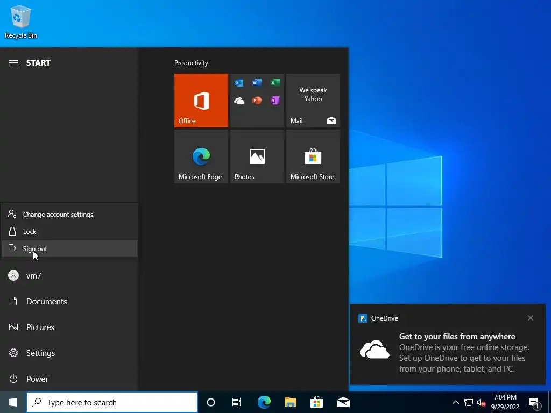This screenshot has height=413, width=551.
Task: Open the Microsoft Store tile
Action: [x=313, y=156]
